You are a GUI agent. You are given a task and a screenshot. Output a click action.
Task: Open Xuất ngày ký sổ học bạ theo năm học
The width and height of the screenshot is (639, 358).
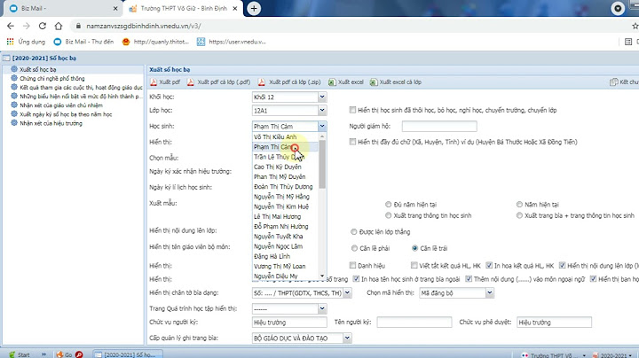[66, 114]
